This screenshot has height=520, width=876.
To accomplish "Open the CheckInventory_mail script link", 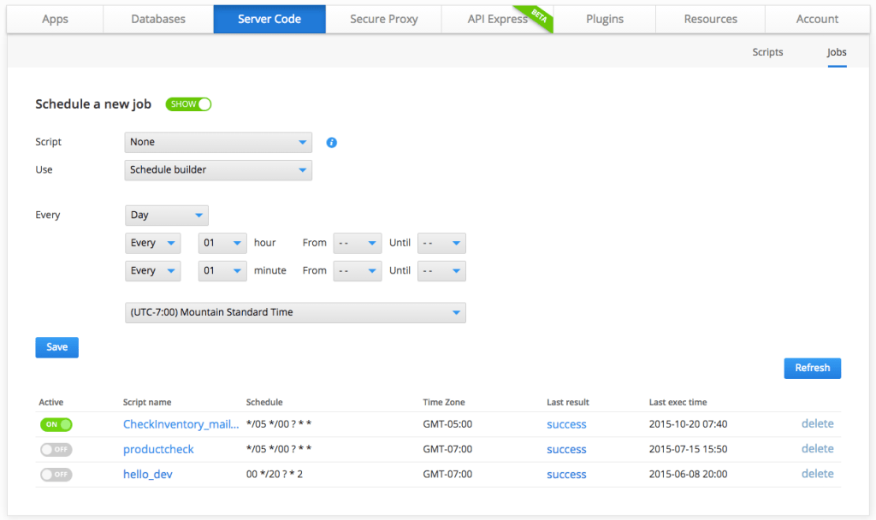I will pos(181,424).
